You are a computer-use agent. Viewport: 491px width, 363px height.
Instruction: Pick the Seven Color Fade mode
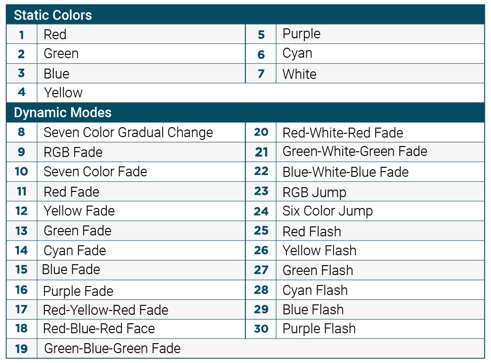95,172
